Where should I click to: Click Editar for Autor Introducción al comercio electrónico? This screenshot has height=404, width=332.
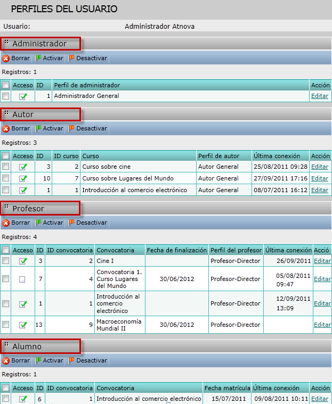[320, 190]
